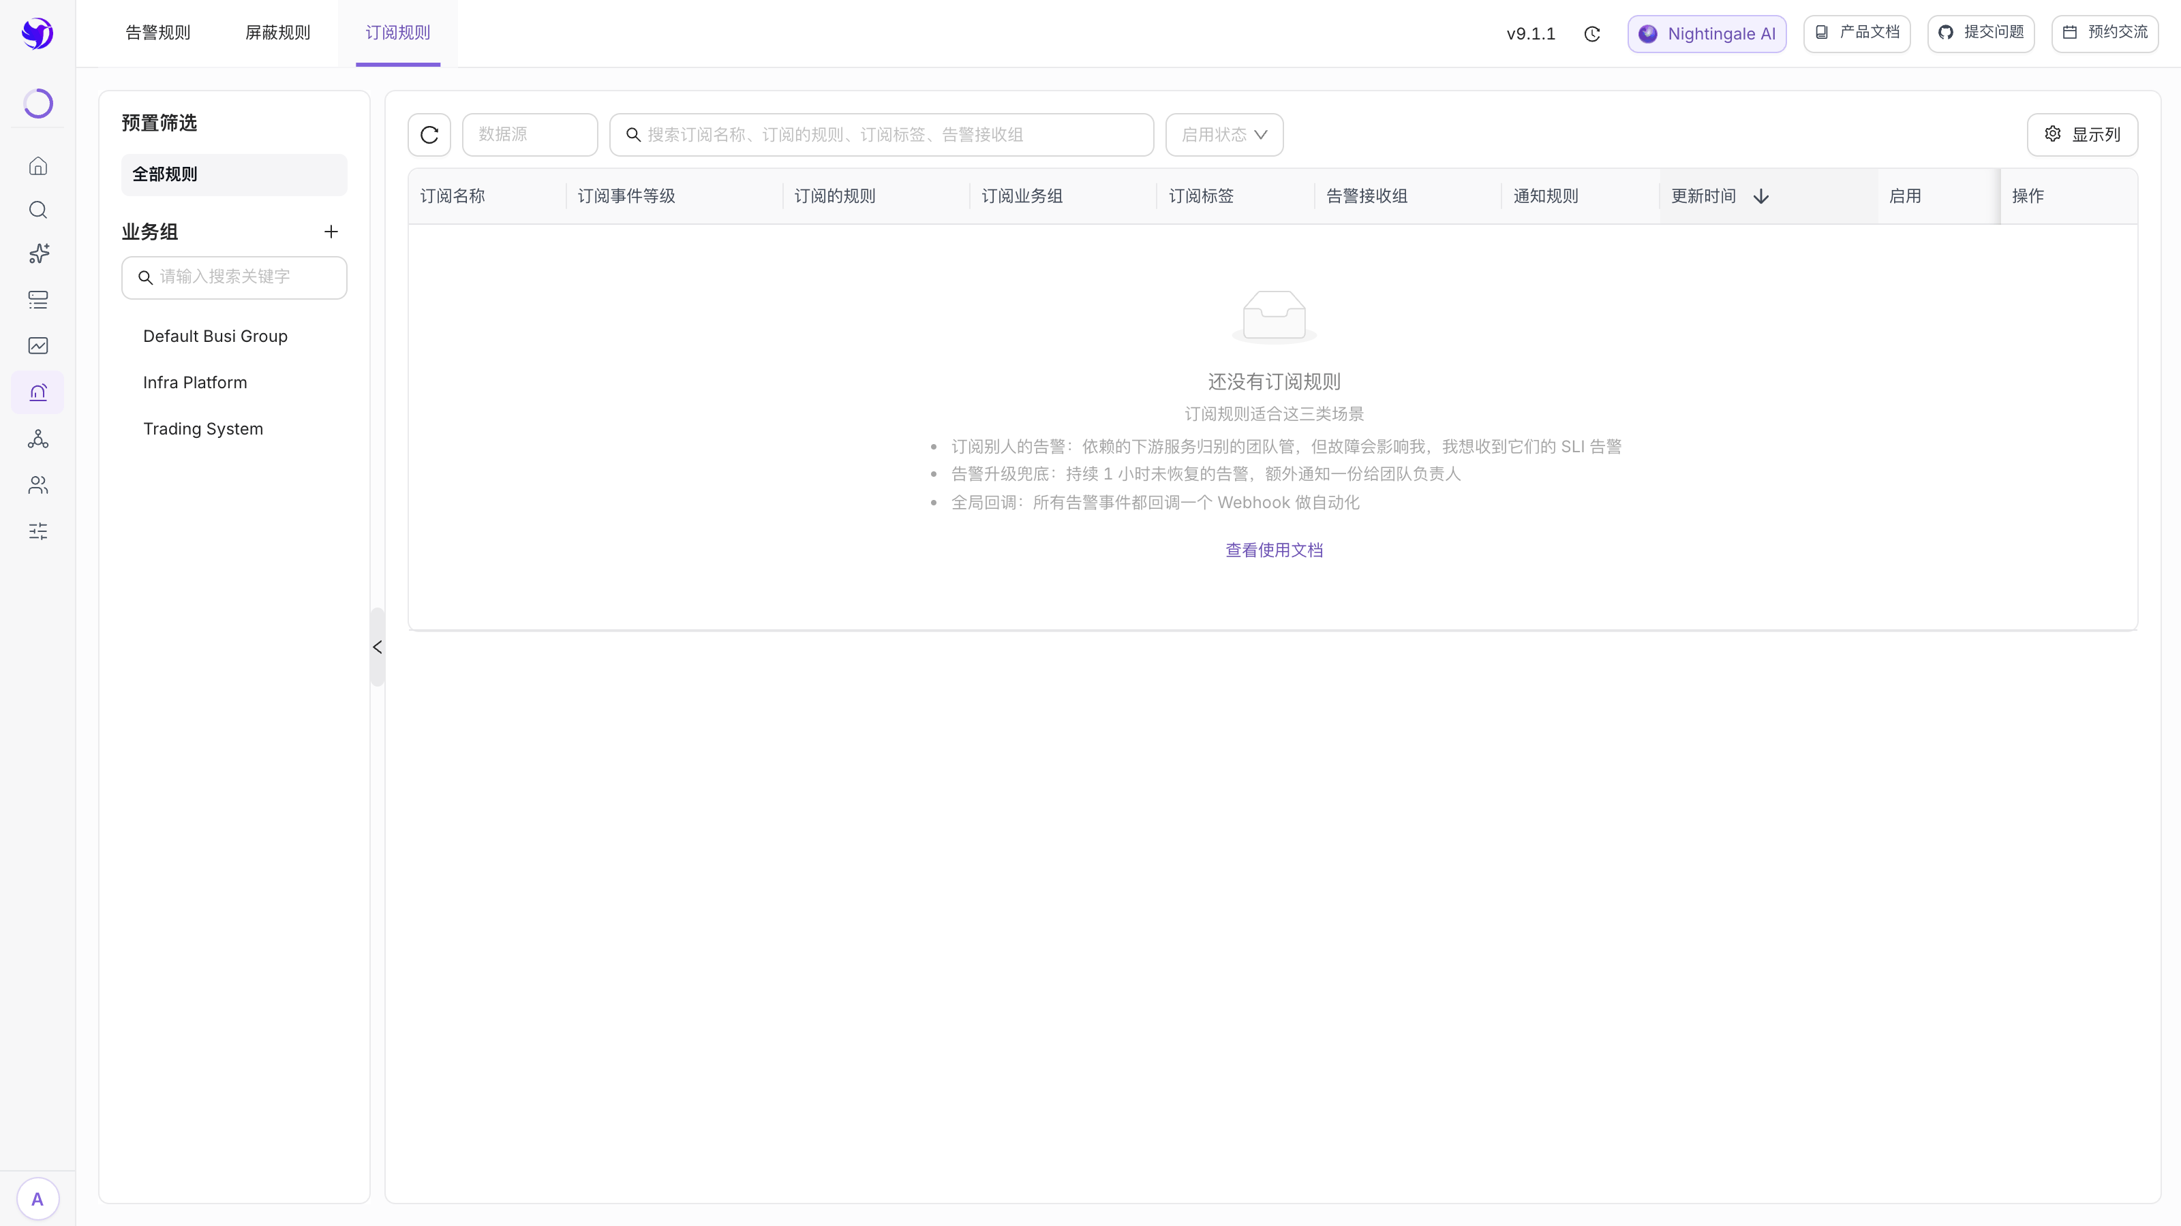Collapse the left filter panel handle
Screen dimensions: 2181x1226
coord(378,647)
